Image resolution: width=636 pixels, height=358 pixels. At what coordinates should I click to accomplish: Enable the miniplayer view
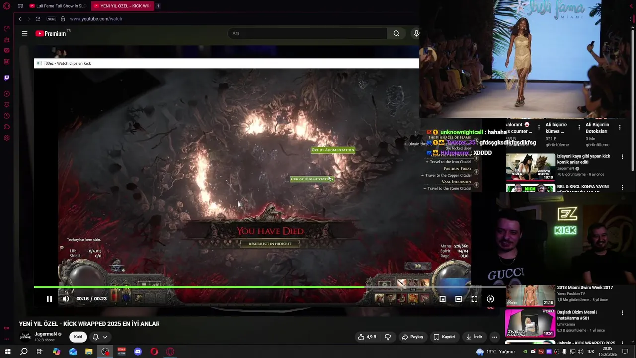[x=442, y=299]
